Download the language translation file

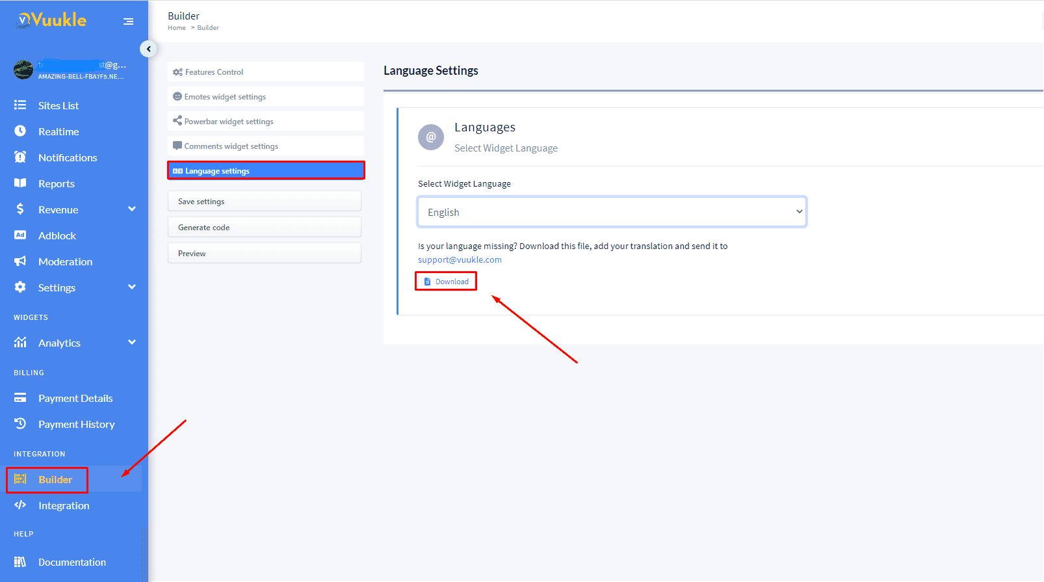(x=446, y=282)
